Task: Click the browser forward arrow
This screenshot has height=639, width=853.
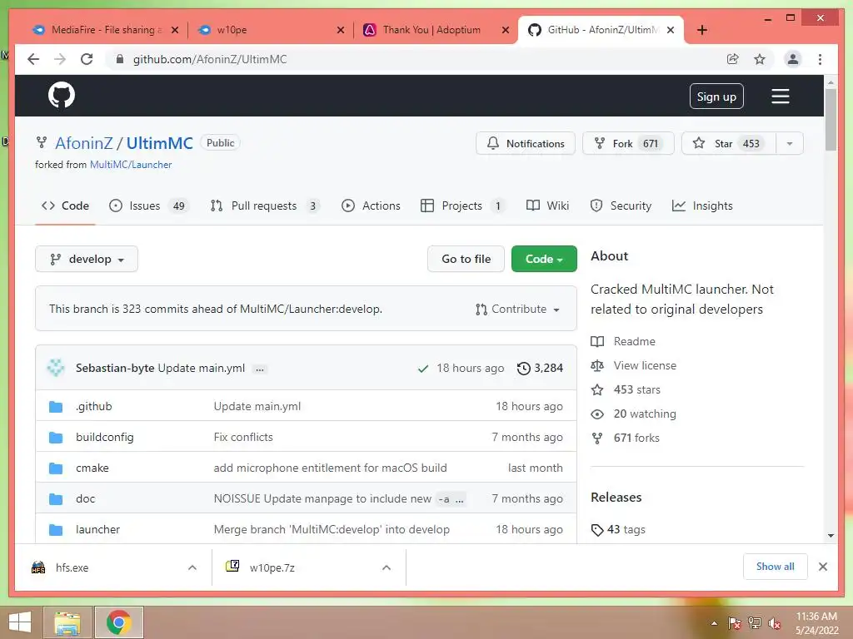Action: (x=60, y=59)
